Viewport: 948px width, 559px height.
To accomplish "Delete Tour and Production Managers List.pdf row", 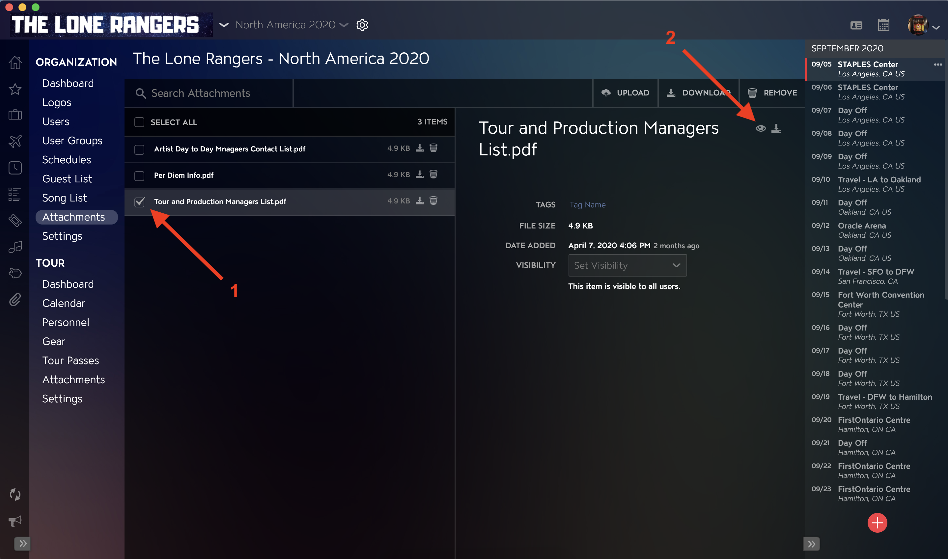I will click(433, 201).
